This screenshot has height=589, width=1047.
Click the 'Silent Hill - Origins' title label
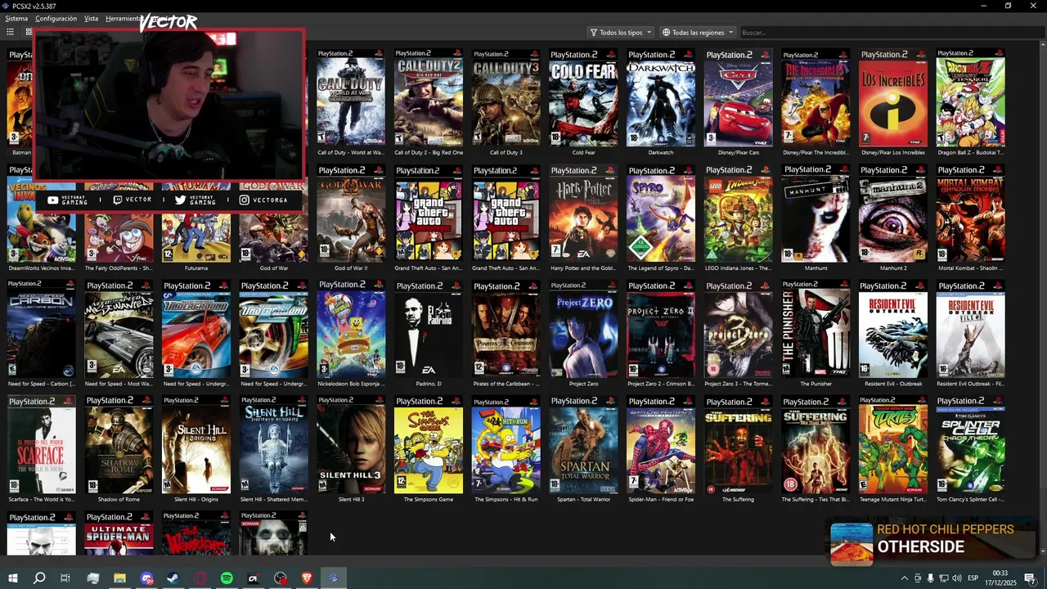[196, 499]
